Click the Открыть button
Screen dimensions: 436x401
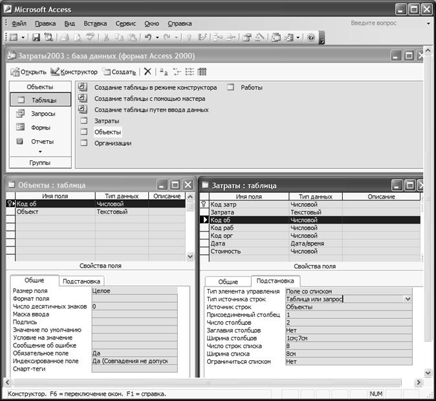(28, 72)
